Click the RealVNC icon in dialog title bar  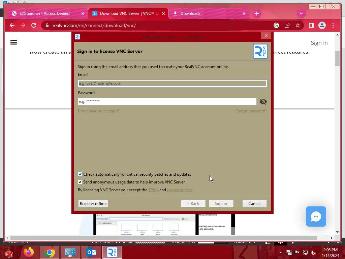(x=77, y=37)
